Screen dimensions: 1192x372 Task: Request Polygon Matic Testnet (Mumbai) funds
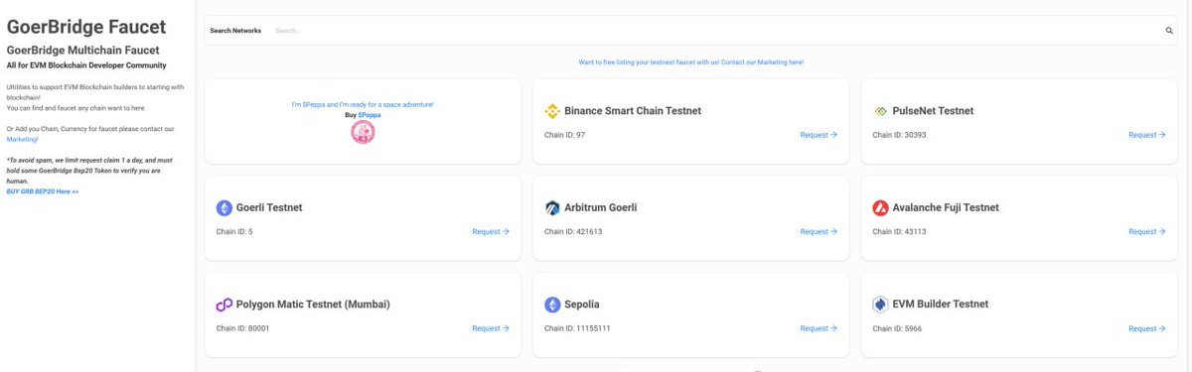pos(491,328)
